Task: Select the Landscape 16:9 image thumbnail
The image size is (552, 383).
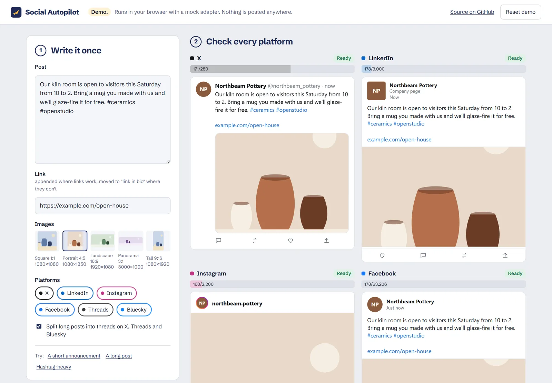Action: [102, 241]
